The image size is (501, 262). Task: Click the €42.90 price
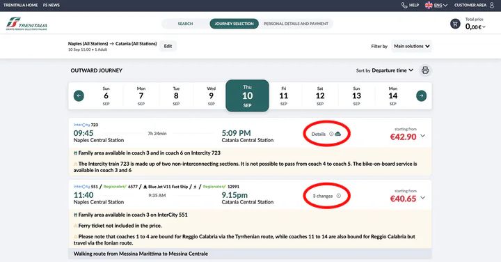tap(403, 137)
